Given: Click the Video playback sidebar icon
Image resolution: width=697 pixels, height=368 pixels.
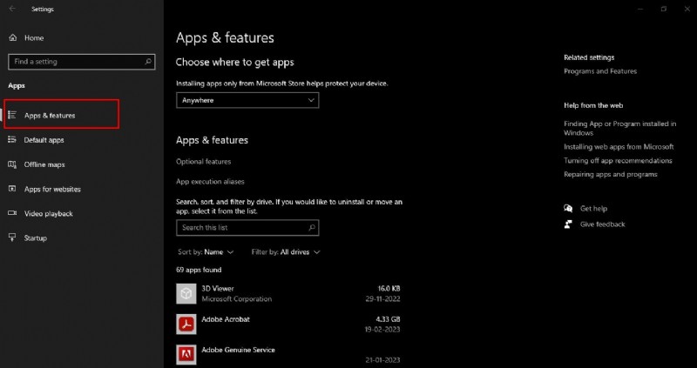Looking at the screenshot, I should pyautogui.click(x=12, y=213).
